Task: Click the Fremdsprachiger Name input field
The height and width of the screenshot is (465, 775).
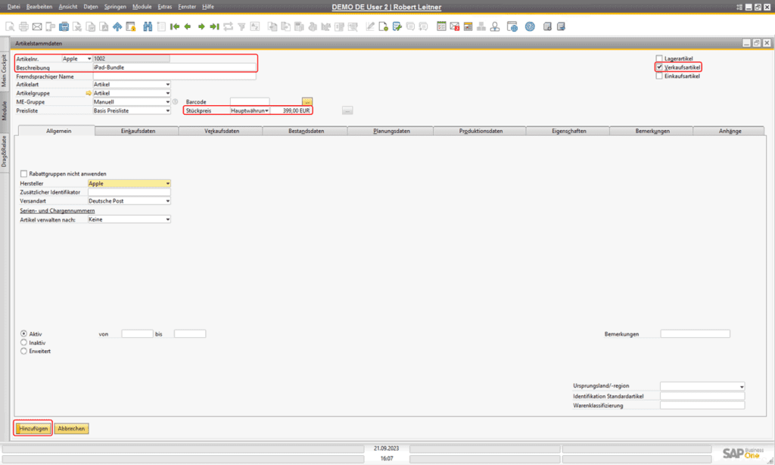Action: tap(175, 76)
